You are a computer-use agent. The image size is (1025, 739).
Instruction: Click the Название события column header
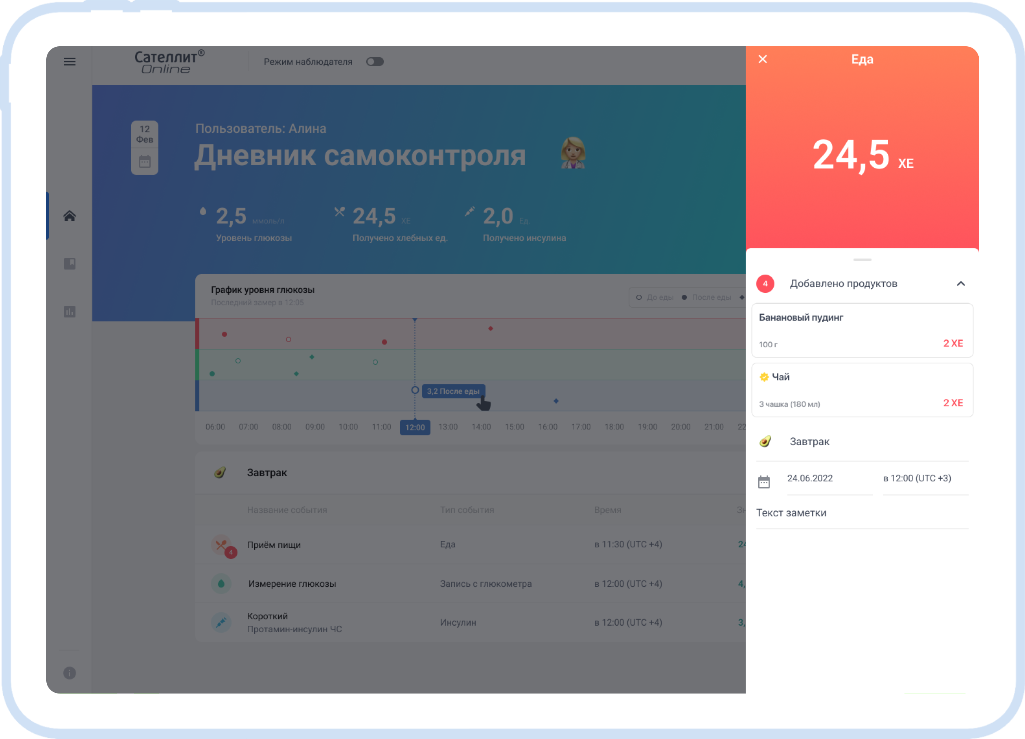[x=287, y=510]
